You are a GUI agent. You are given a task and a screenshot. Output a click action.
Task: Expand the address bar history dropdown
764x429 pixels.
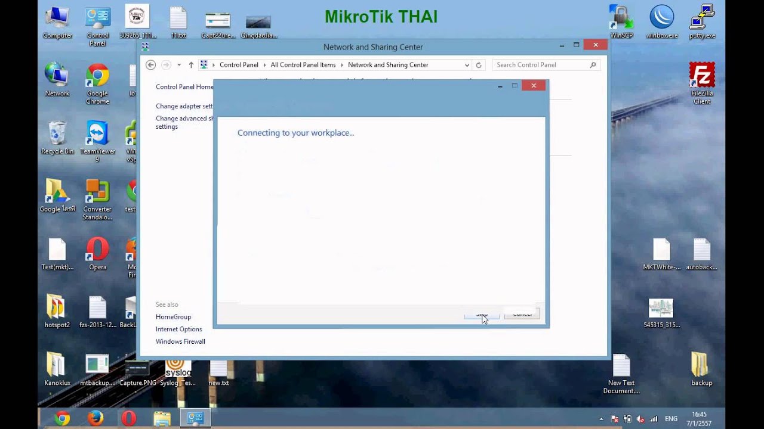467,65
